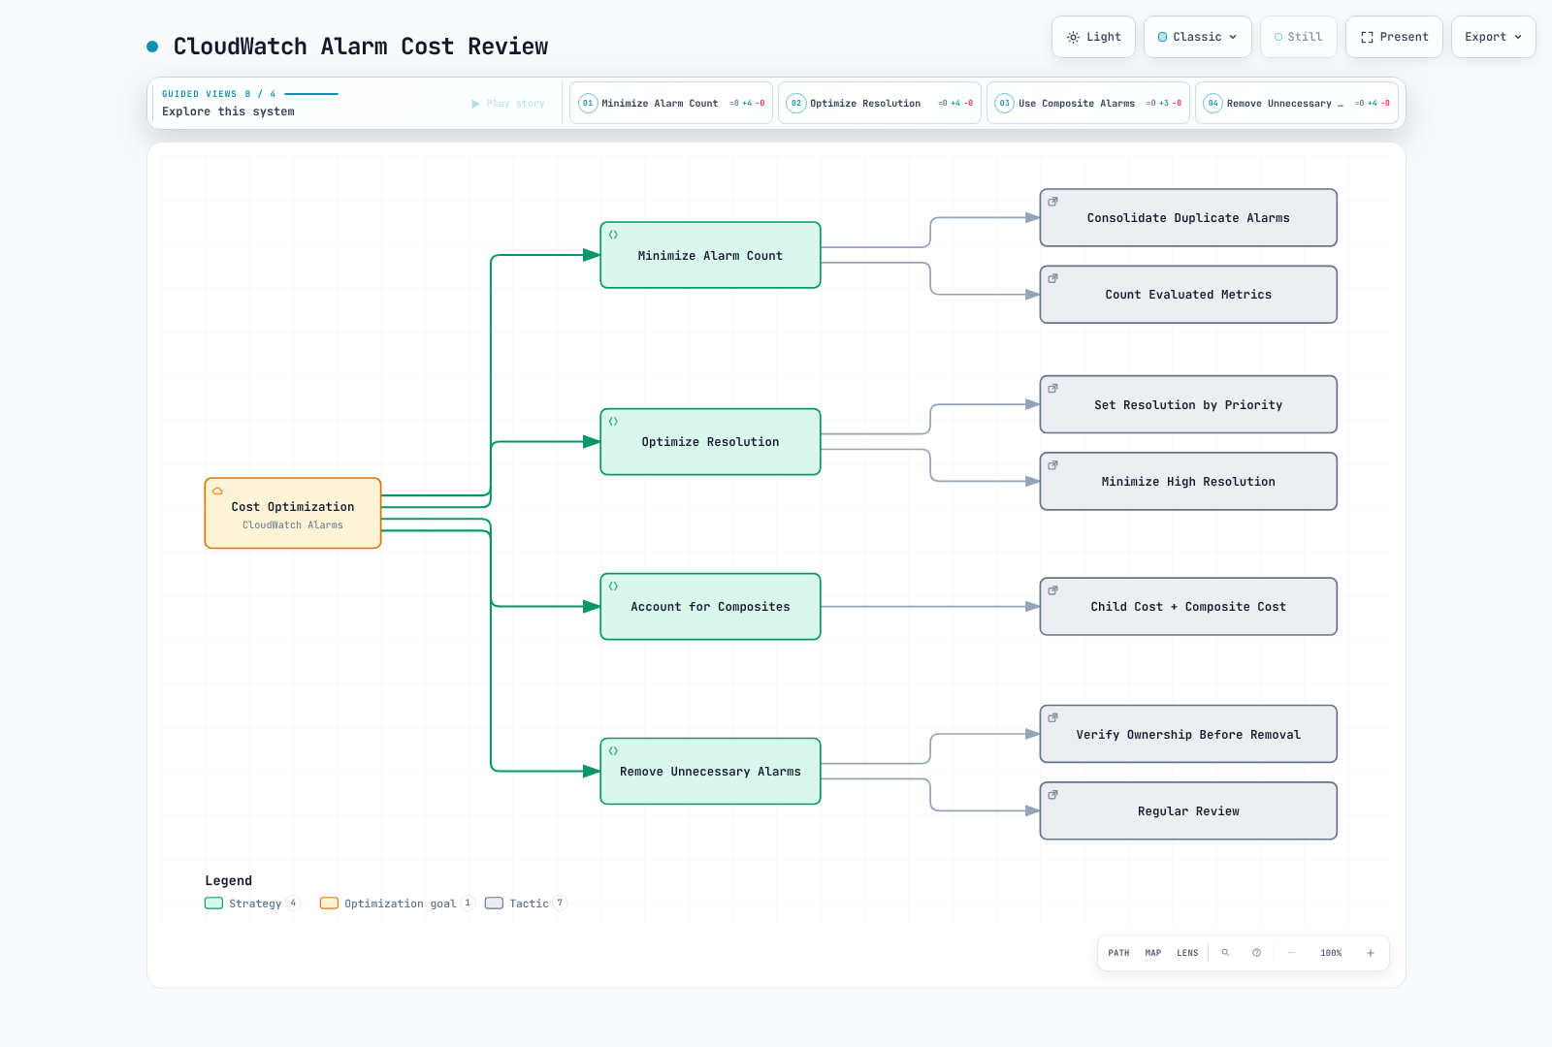
Task: Enter Present mode
Action: click(1394, 37)
